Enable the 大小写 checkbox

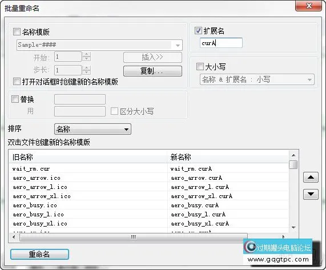[x=200, y=67]
